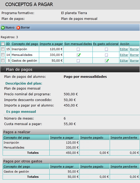Check the row selector for Inscripción
Screen dimensions: 140x183
[x=3, y=49]
